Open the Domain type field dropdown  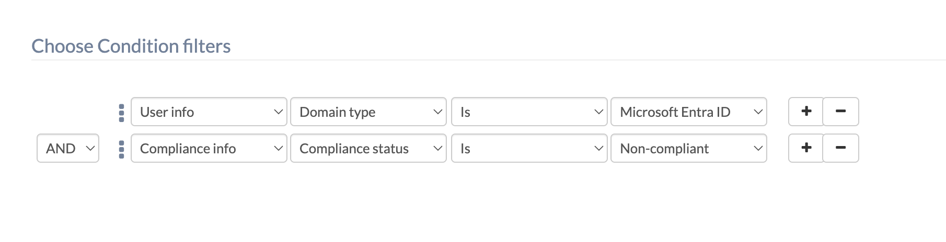pos(368,112)
